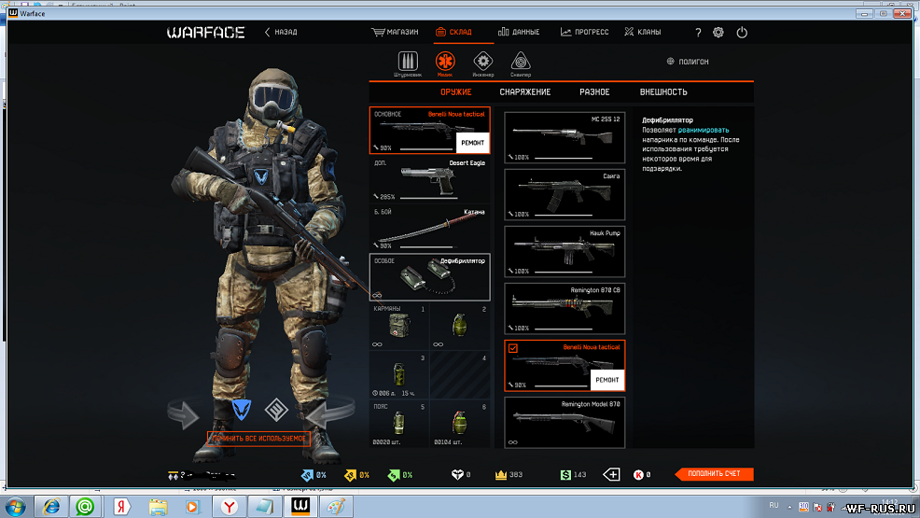Screen dimensions: 920x518
Task: Select pocket slot 2 grenade
Action: [x=460, y=326]
